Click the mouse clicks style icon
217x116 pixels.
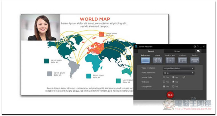click(x=183, y=77)
